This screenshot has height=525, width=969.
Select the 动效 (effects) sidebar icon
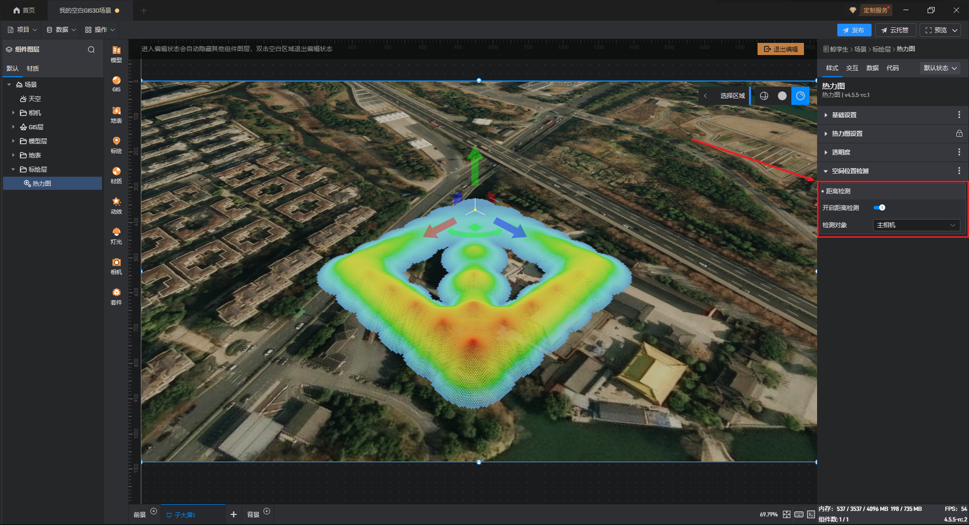116,205
